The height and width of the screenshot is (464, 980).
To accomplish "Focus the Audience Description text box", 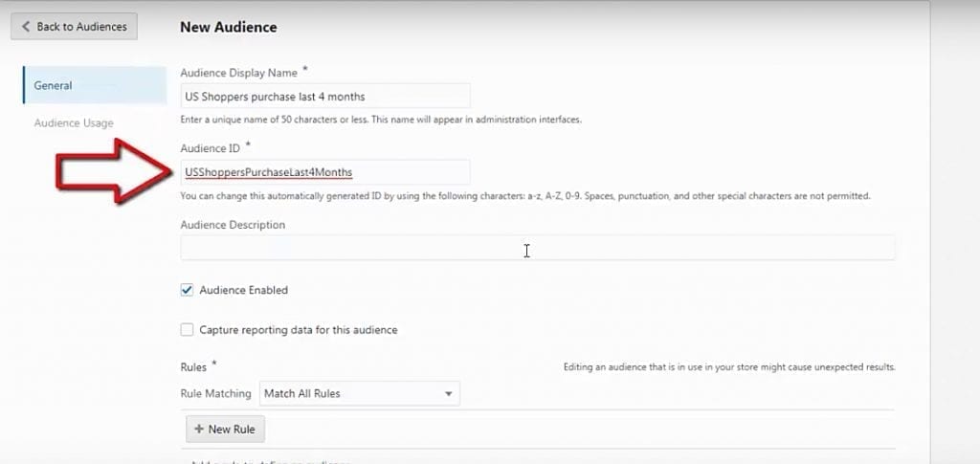I will pos(538,248).
